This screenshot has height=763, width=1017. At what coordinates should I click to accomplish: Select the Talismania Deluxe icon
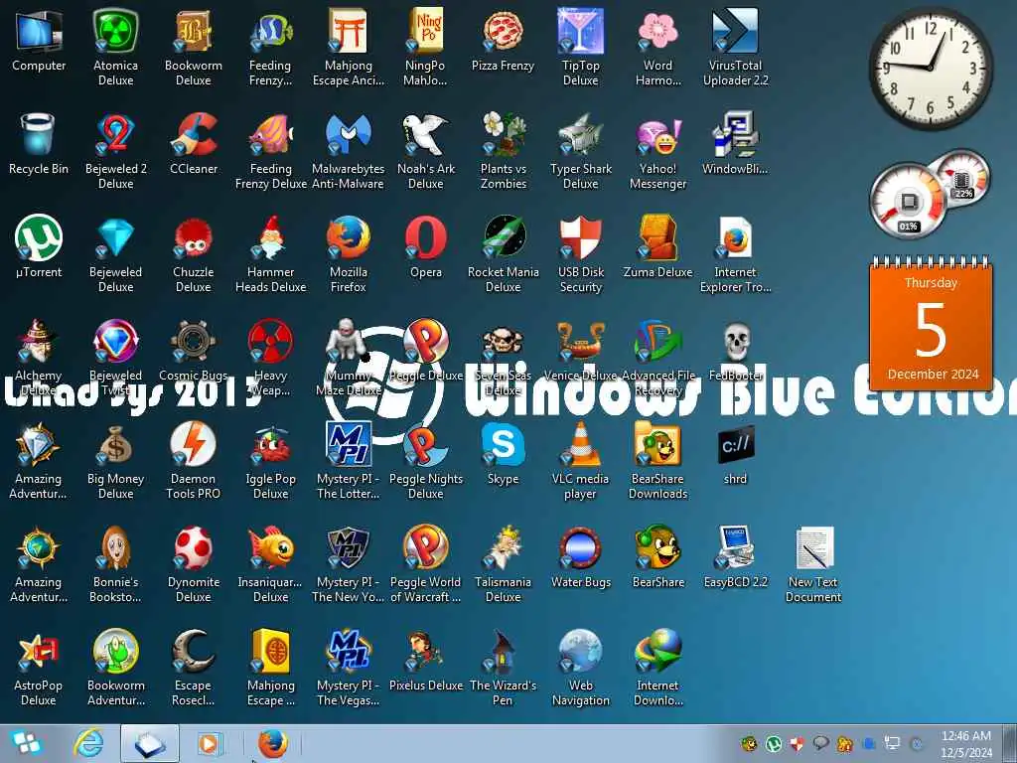click(503, 547)
